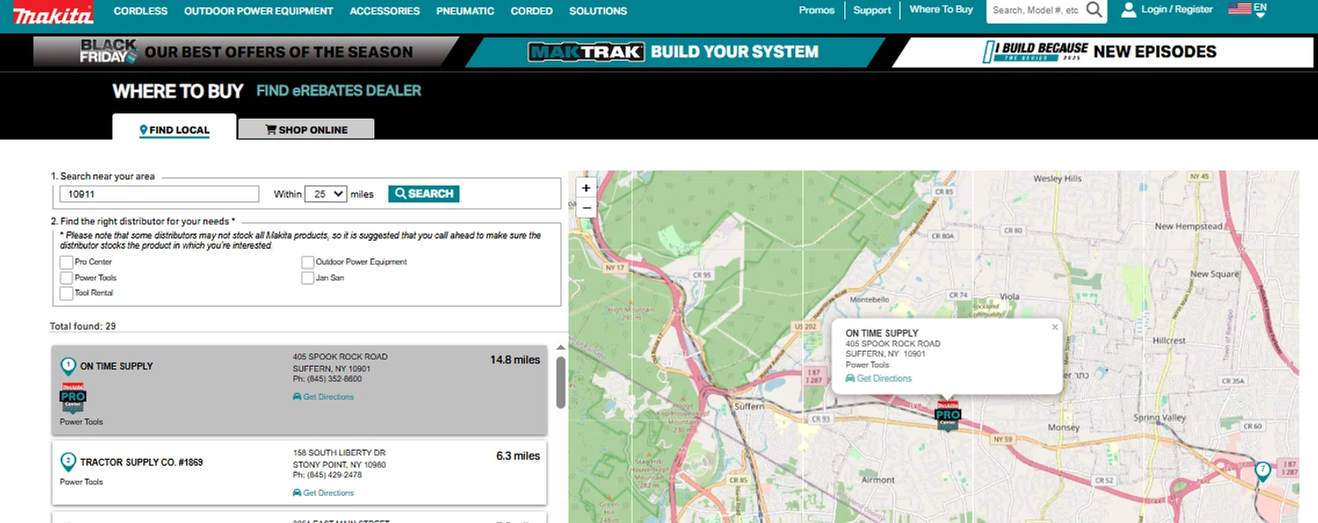Click the 6.3 miles distance

point(518,456)
